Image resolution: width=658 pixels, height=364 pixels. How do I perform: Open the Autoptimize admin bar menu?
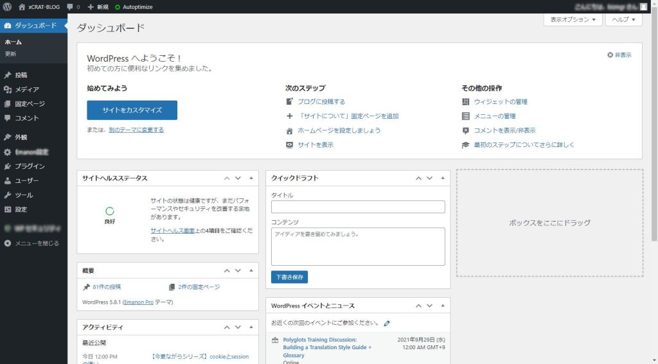[x=134, y=6]
